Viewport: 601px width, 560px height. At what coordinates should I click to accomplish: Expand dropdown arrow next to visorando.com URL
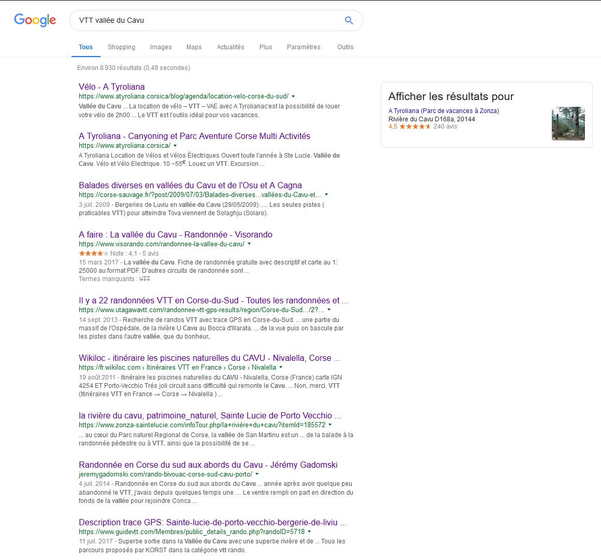[x=249, y=244]
